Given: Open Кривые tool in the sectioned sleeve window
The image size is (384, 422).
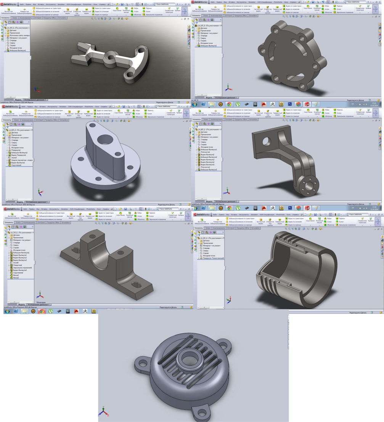Looking at the screenshot, I should pos(371,220).
